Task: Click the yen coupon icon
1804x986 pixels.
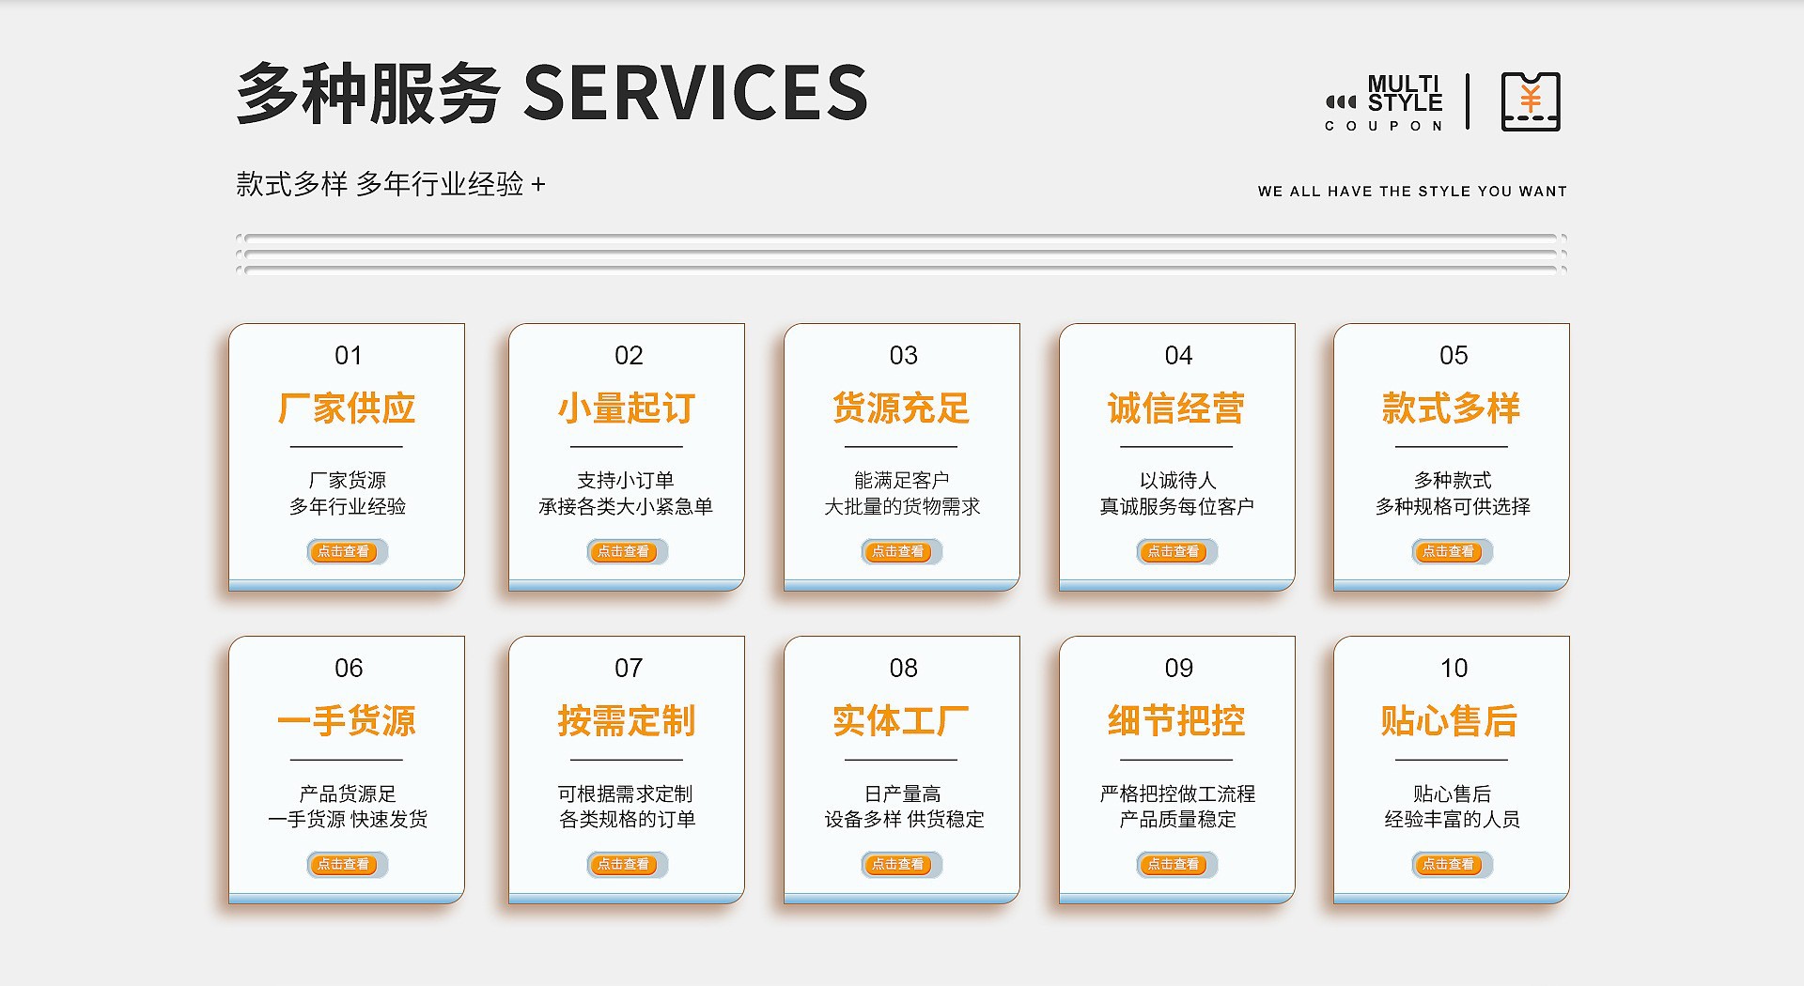Action: pos(1531,101)
